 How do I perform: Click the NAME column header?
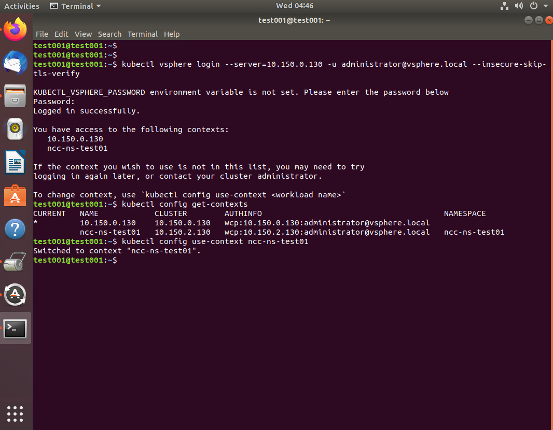[89, 214]
